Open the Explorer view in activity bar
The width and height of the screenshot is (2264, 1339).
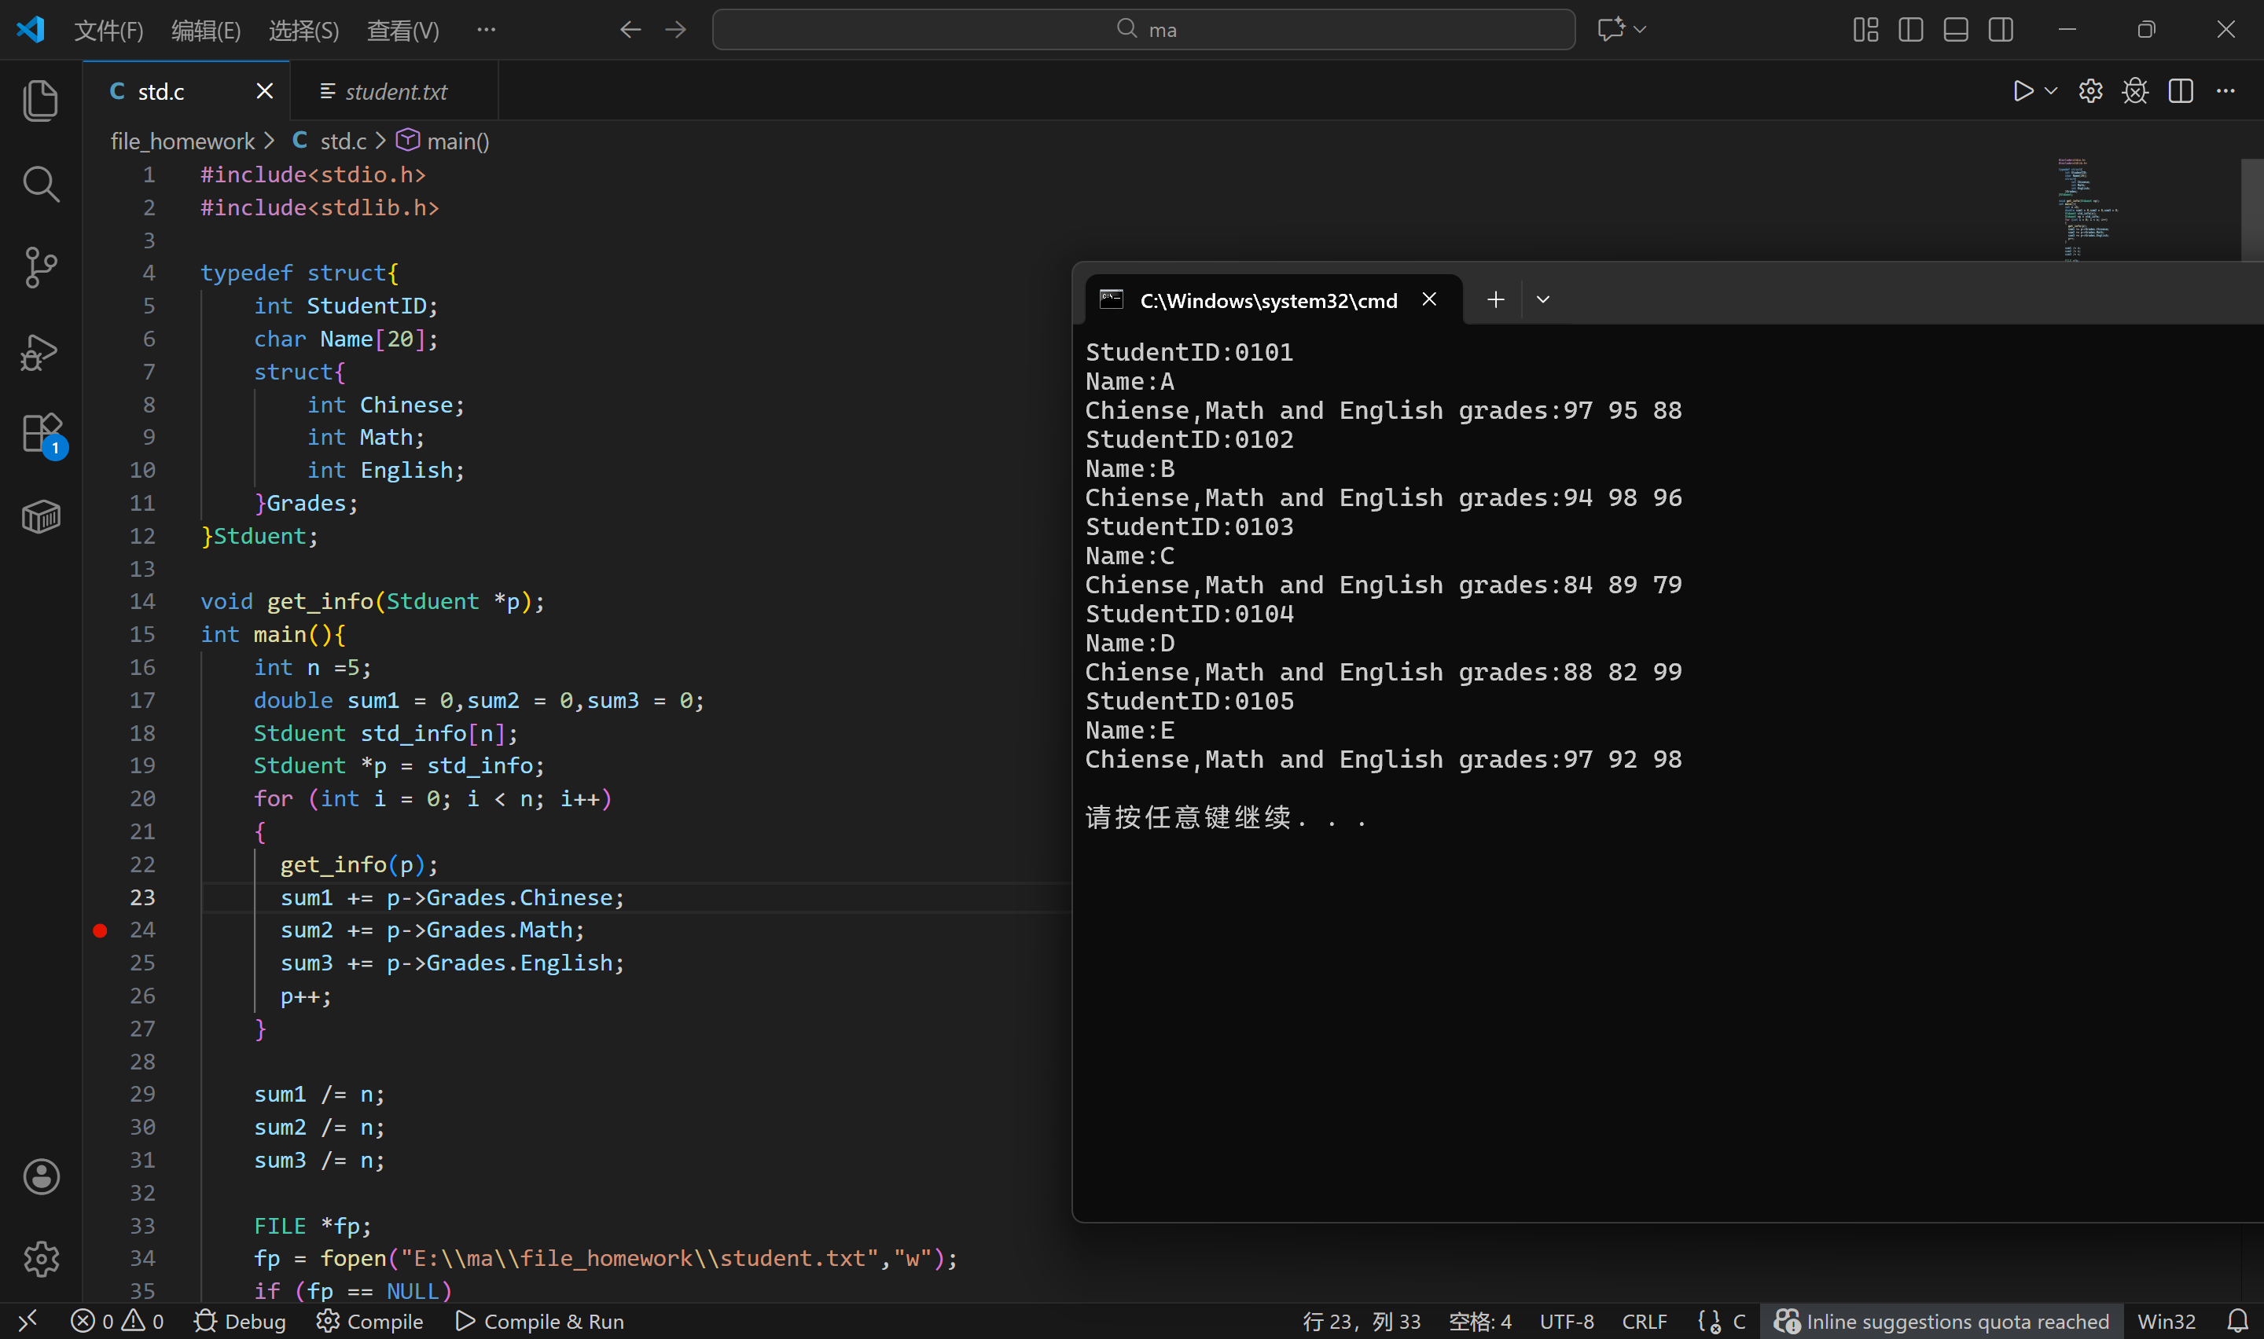41,99
